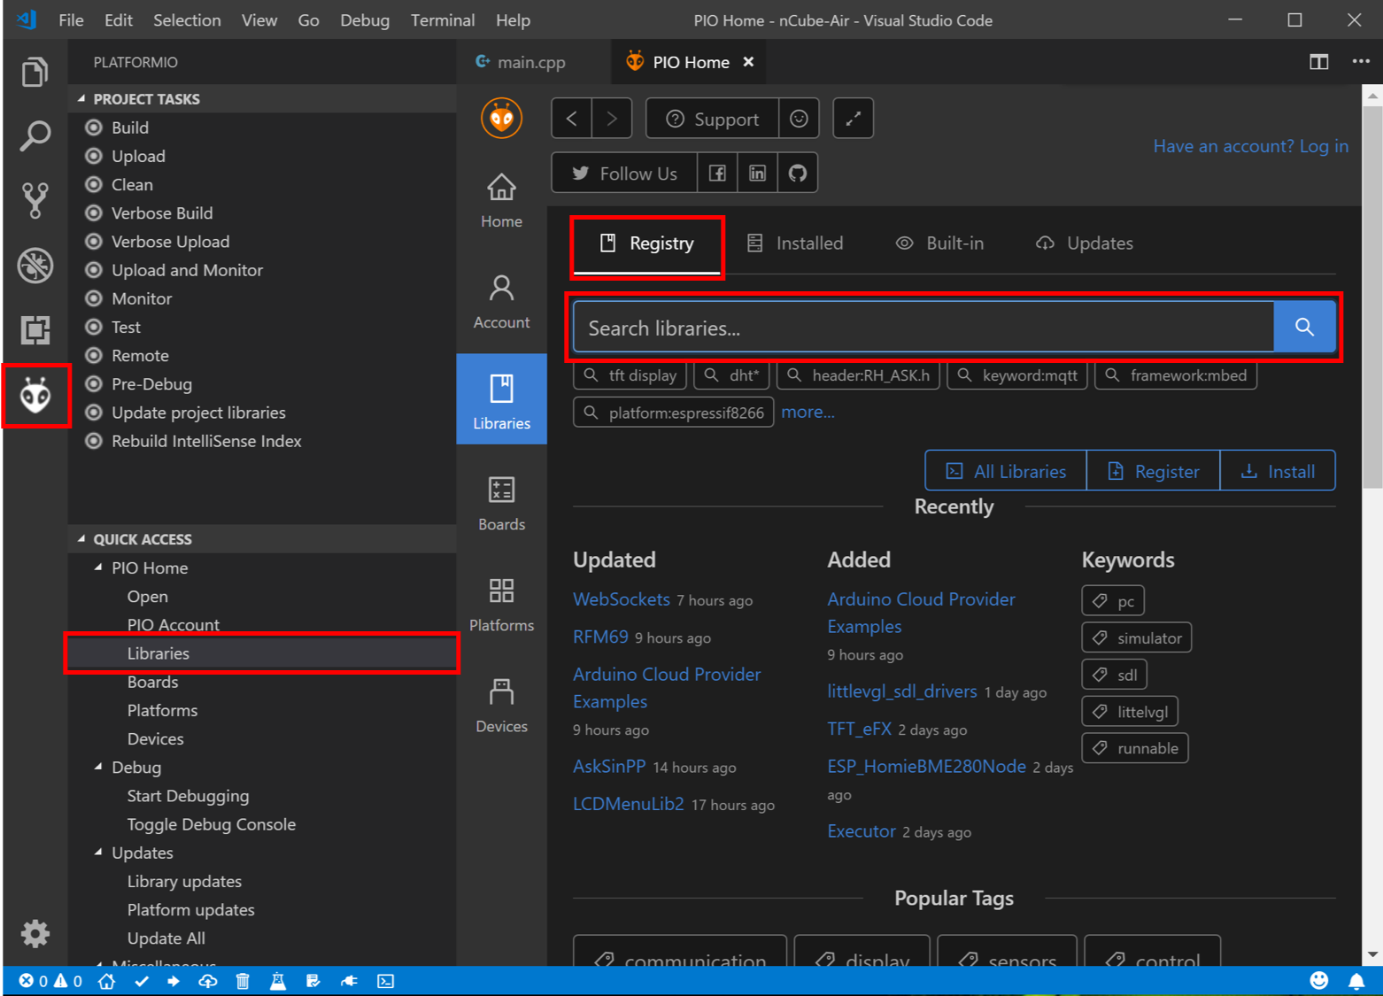Switch to the Updates tab

point(1085,243)
